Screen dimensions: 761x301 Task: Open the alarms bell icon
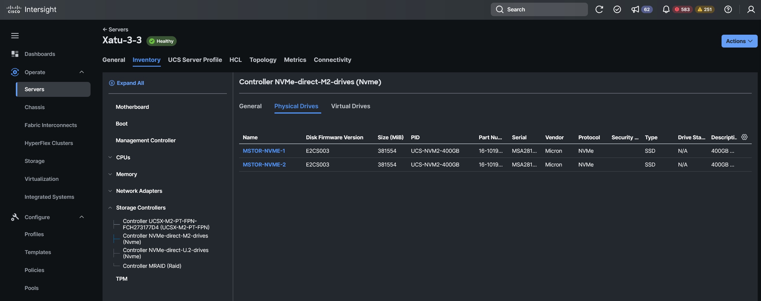[666, 10]
